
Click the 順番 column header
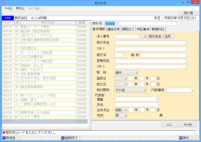coord(82,23)
